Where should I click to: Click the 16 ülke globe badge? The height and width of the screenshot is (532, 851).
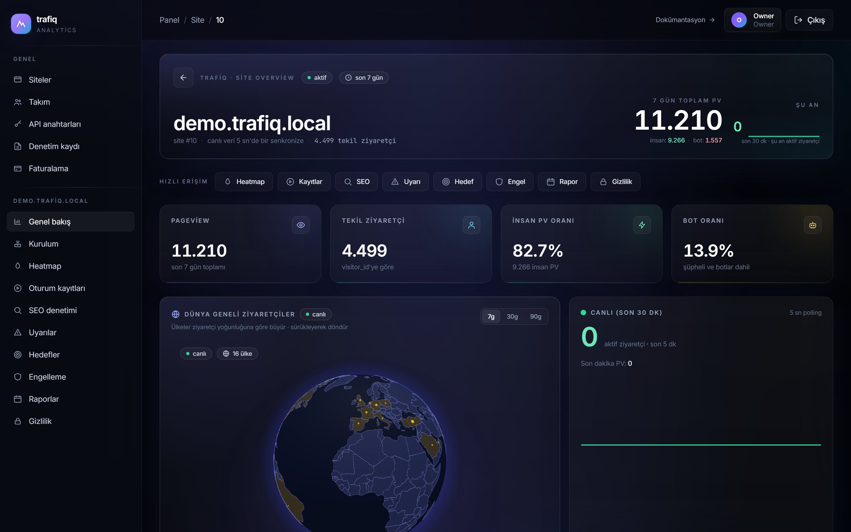(x=237, y=354)
